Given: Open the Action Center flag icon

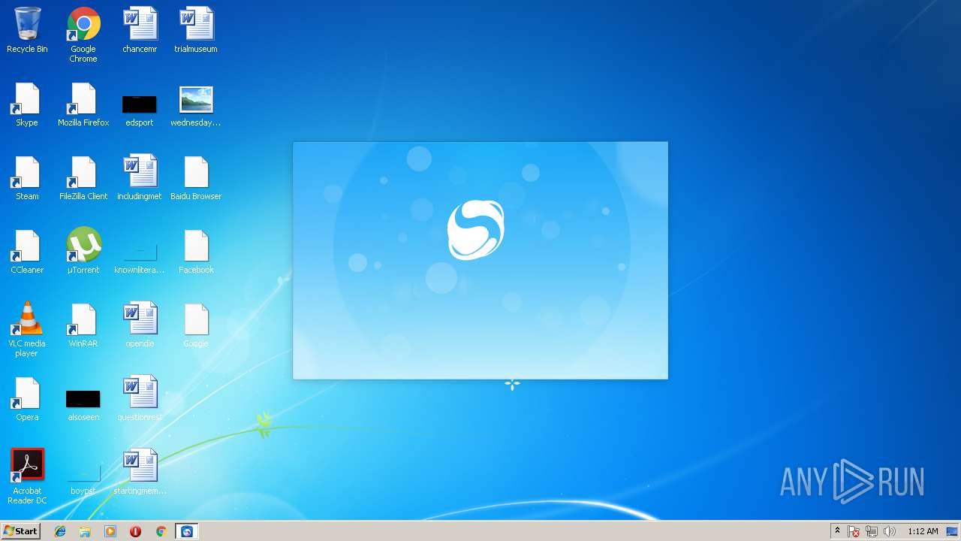Looking at the screenshot, I should pos(854,531).
